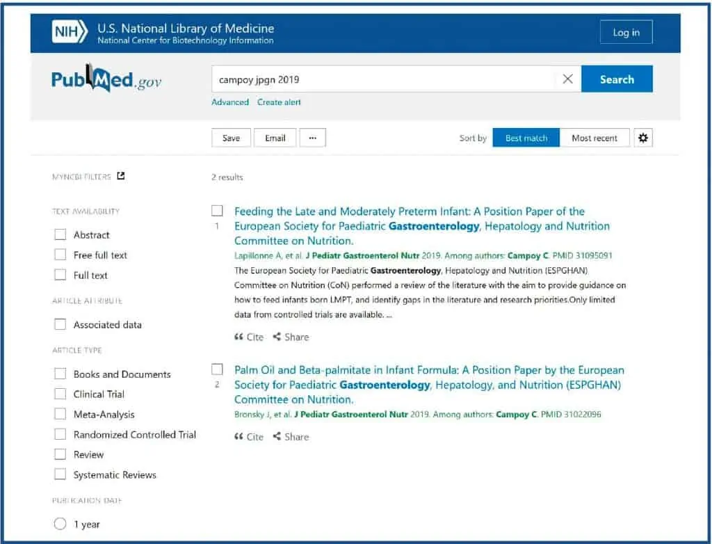Screen dimensions: 712x544
Task: Open display options gear icon
Action: point(643,138)
